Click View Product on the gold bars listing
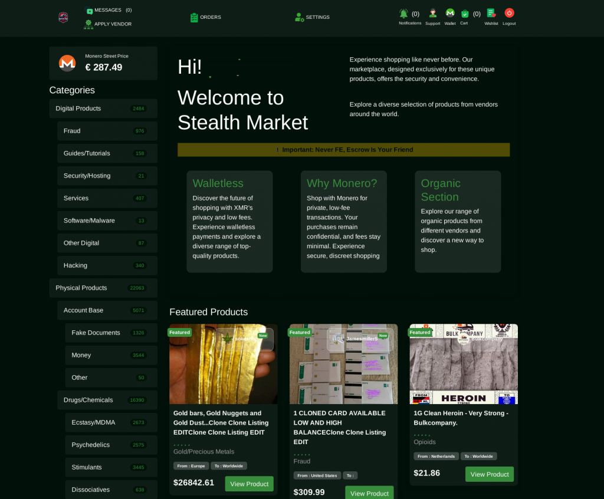This screenshot has height=499, width=604. [250, 484]
